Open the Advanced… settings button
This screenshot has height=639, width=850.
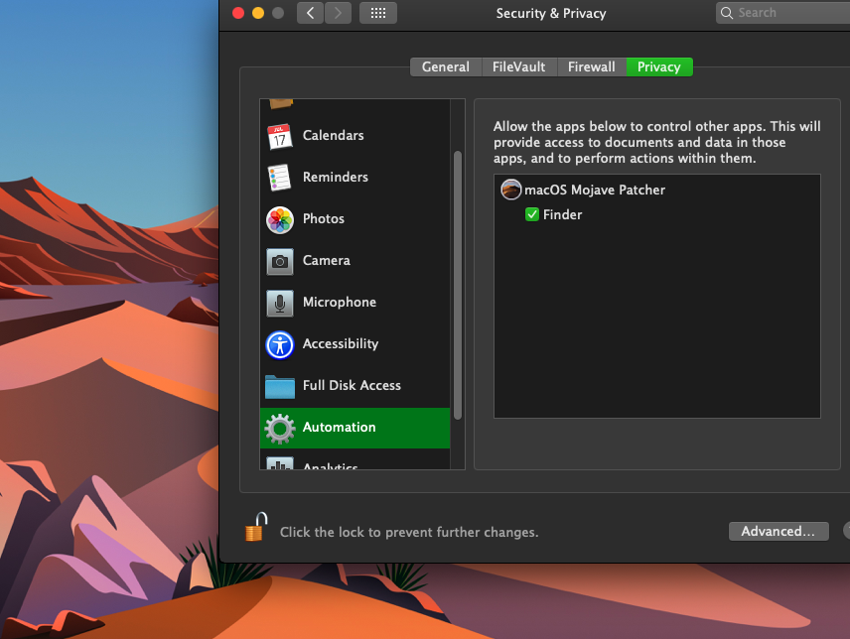(x=779, y=531)
